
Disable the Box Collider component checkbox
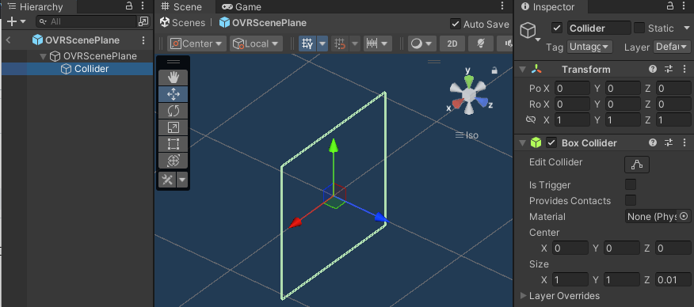point(551,142)
